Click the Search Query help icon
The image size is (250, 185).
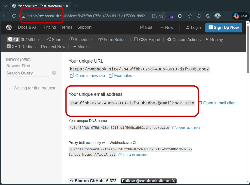(x=54, y=73)
